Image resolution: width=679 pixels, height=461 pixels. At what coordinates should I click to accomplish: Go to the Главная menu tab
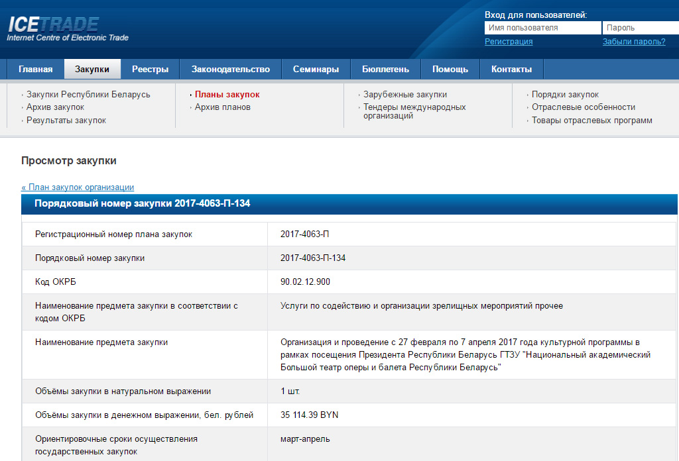(x=35, y=69)
